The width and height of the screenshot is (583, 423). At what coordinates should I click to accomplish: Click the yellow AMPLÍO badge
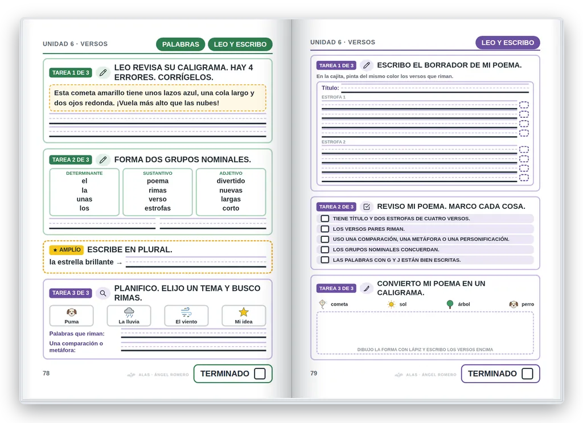click(x=67, y=250)
